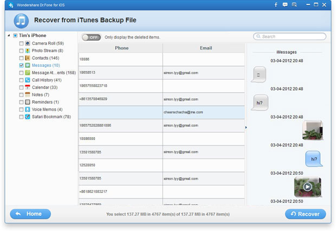
Task: Click the Recover button
Action: pos(305,214)
